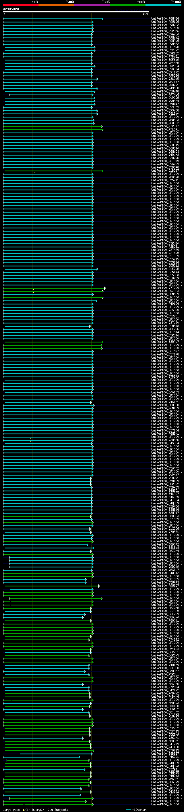
Task: Click the green arrowhead of hit B0Z9P3
Action: click(x=102, y=291)
